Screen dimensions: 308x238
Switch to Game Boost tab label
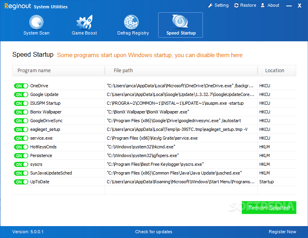coord(84,33)
